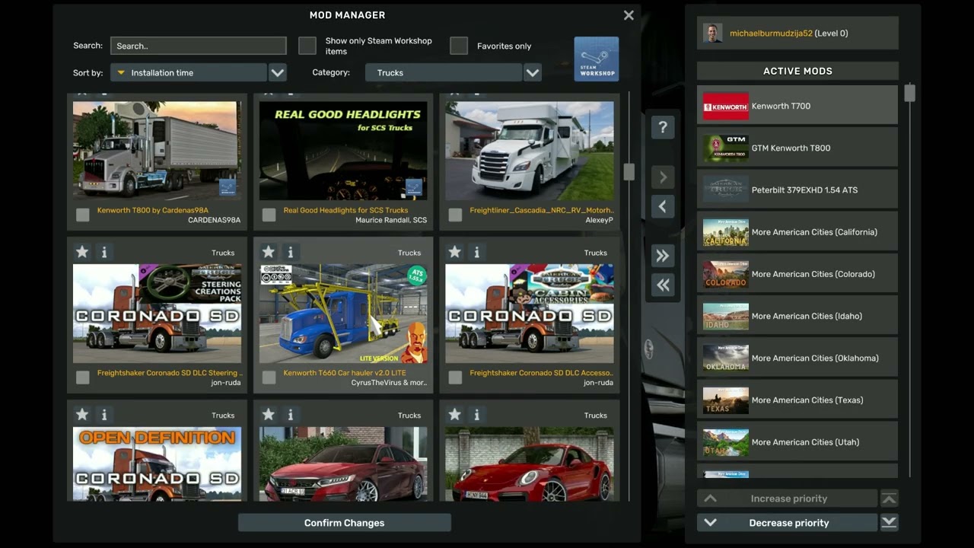Select More American Cities (Idaho)
This screenshot has height=548, width=974.
coord(797,316)
